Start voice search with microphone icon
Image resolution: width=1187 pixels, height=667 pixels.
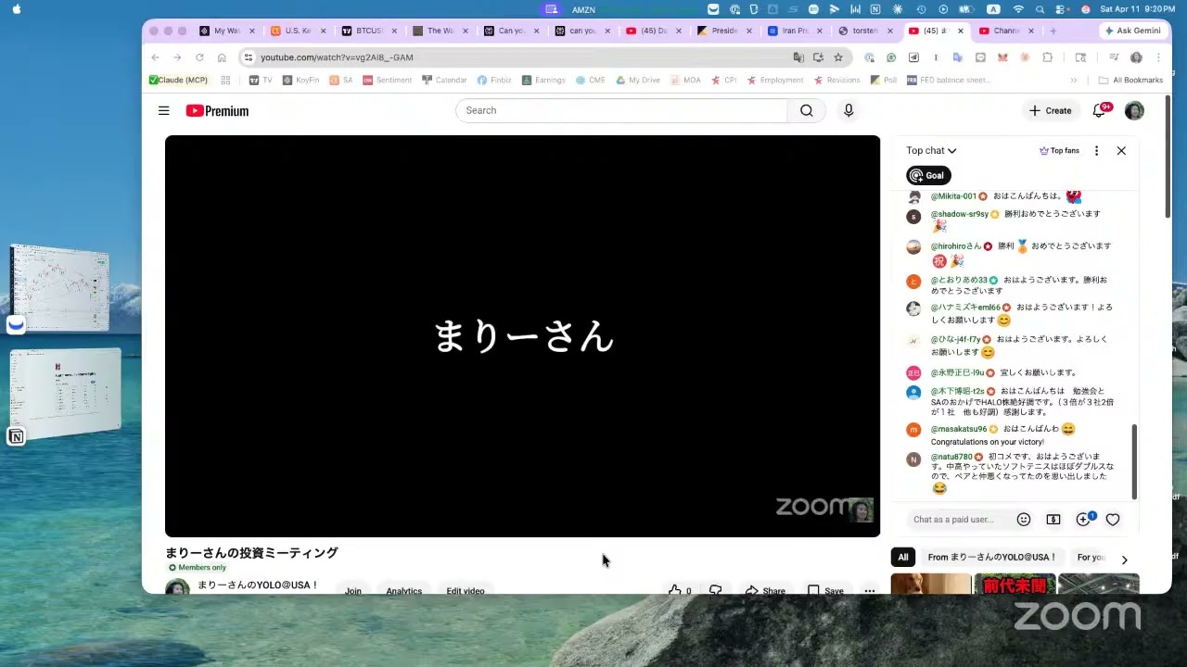tap(849, 110)
